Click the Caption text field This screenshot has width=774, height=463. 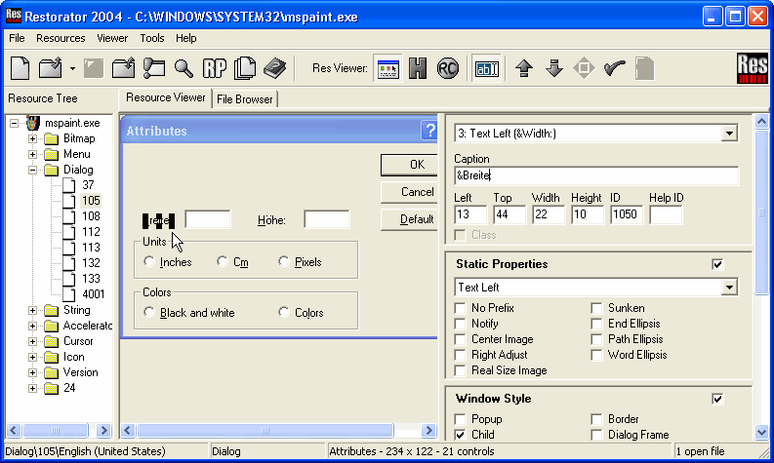(x=596, y=175)
